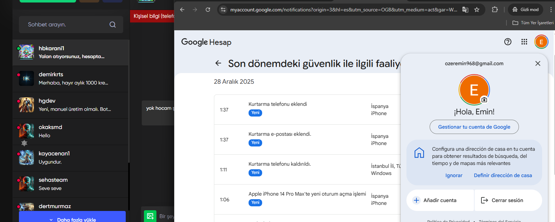Open the Gizli mod incognito indicator
555x222 pixels.
(x=525, y=10)
